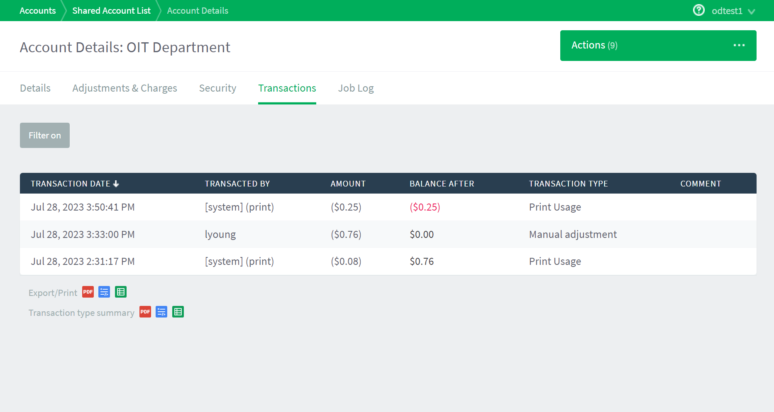Sort by Balance After column header
The height and width of the screenshot is (412, 774).
coord(442,184)
